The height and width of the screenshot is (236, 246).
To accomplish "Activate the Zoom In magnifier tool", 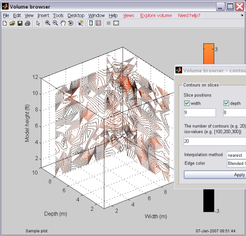I will (48, 23).
